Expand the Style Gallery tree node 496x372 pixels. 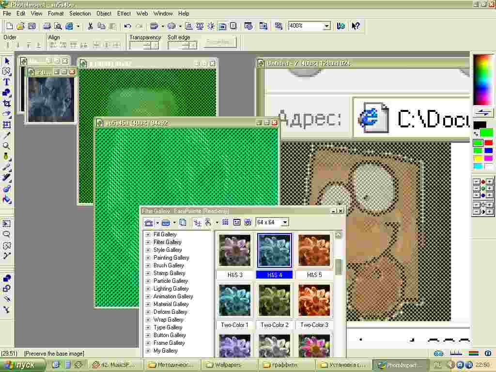click(x=148, y=250)
